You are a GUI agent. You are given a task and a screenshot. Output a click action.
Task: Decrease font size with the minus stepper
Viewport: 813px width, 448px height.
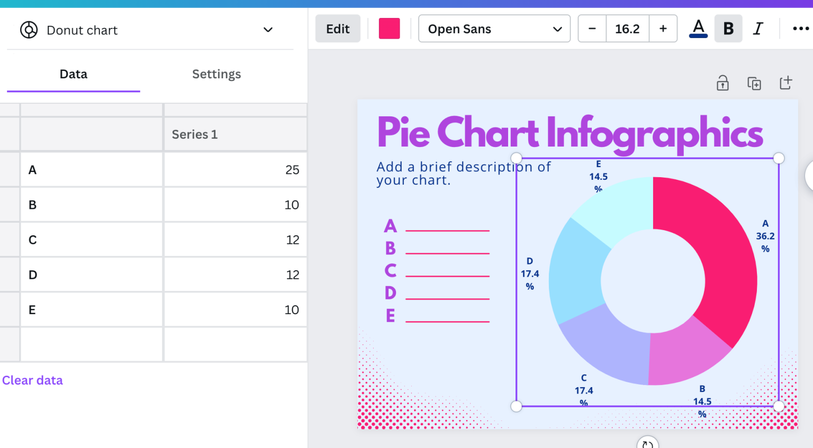point(592,29)
